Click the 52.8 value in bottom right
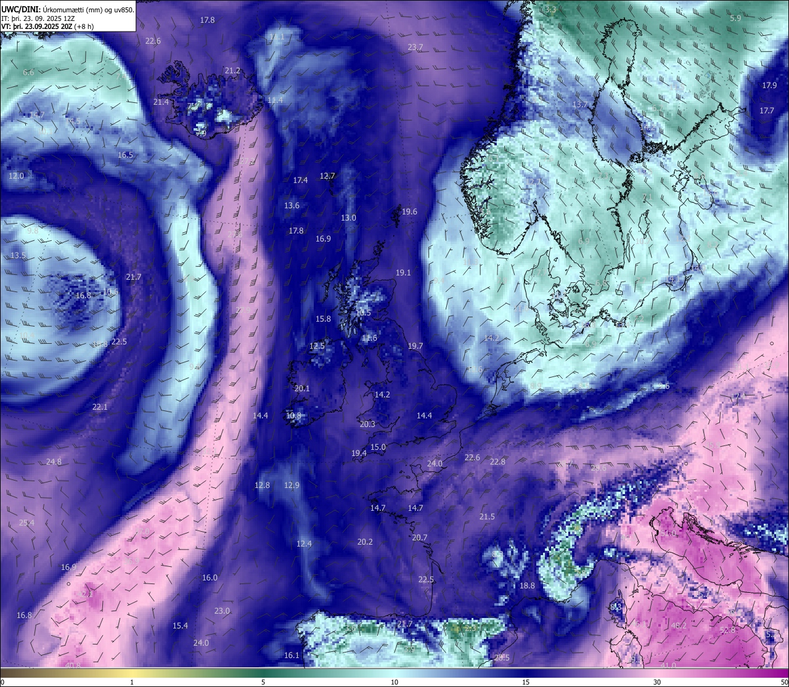The height and width of the screenshot is (687, 789). click(727, 630)
